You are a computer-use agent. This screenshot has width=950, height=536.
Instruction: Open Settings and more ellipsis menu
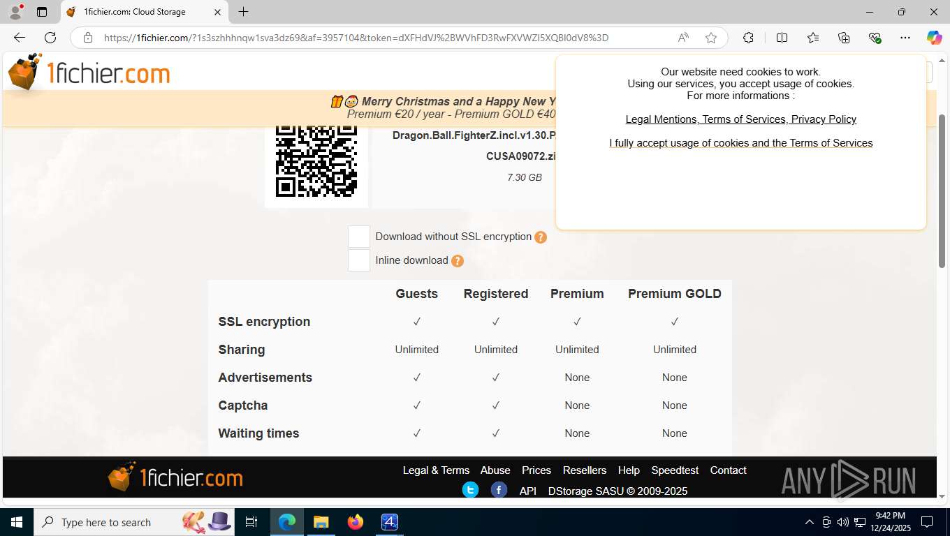point(905,38)
